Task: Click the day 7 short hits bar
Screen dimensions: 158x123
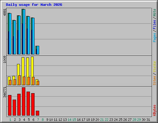Action: [38, 50]
